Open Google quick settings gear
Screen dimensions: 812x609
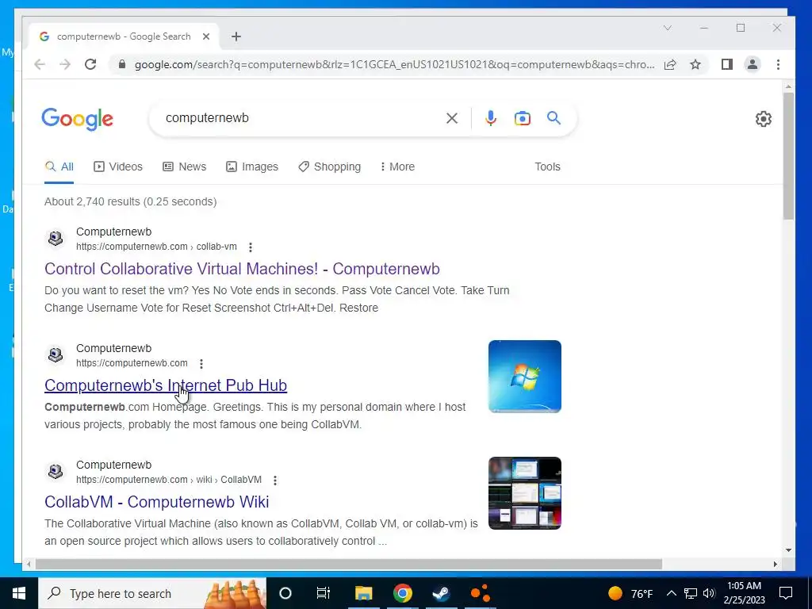coord(764,119)
